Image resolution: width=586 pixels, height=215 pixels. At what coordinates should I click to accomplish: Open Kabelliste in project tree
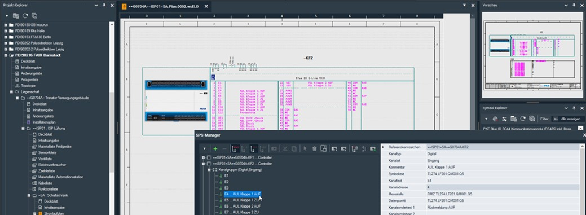click(x=45, y=183)
